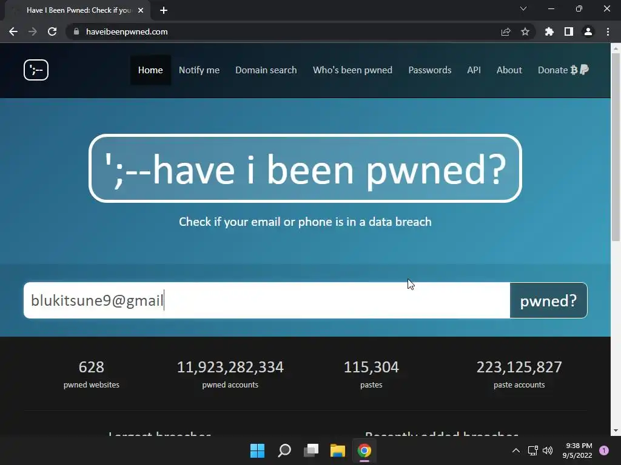This screenshot has height=465, width=621.
Task: Navigate to Passwords page
Action: coord(430,70)
